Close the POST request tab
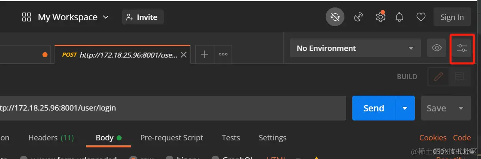Screen dimensions: 481x159 183,55
